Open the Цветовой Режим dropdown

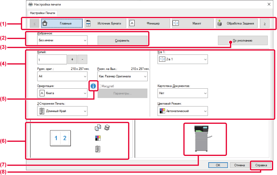pos(183,111)
